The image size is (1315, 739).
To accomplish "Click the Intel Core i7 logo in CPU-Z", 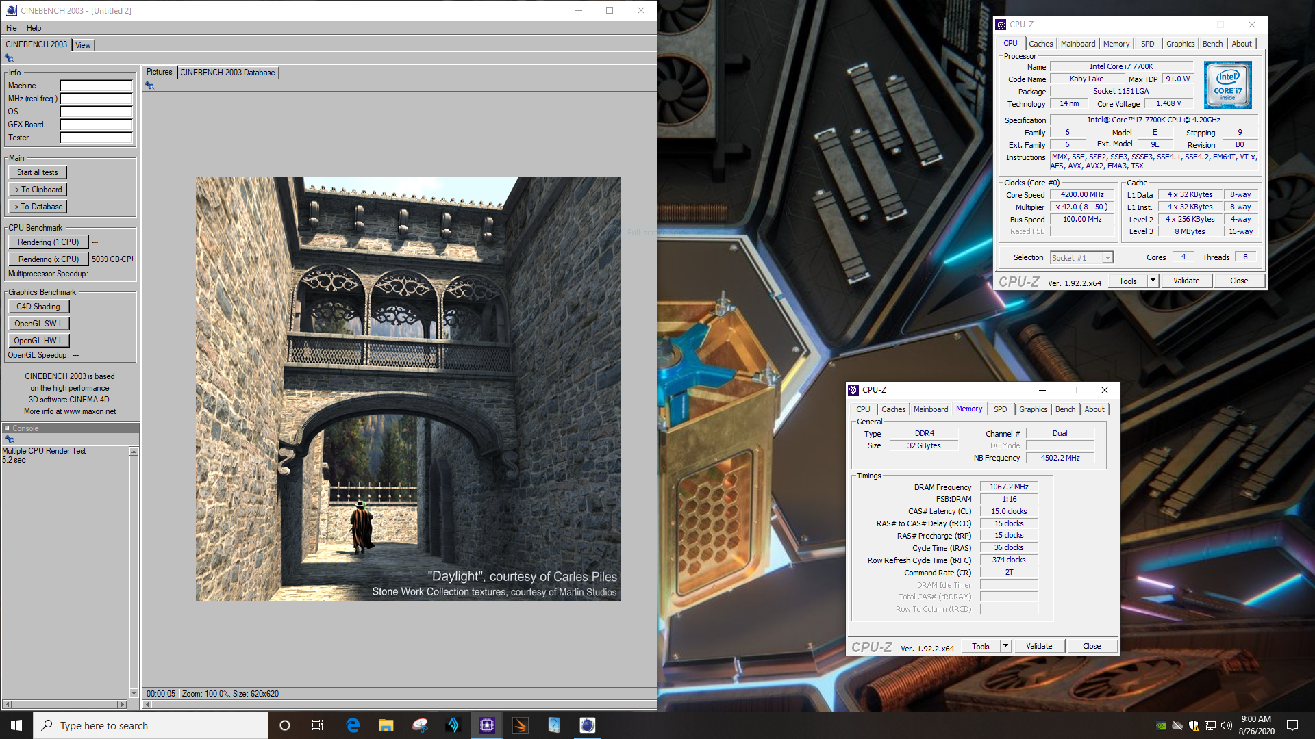I will pyautogui.click(x=1228, y=85).
